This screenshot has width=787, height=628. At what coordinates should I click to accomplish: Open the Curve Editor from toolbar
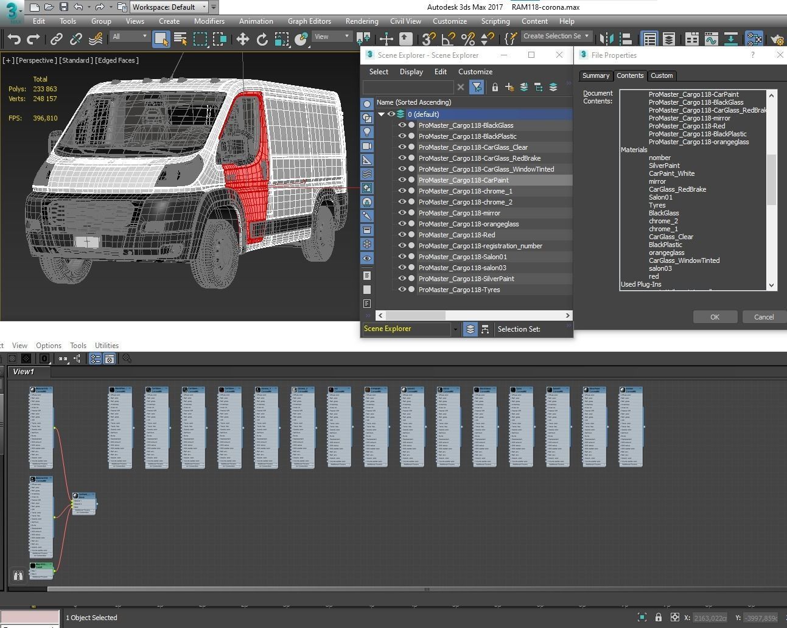[x=711, y=39]
